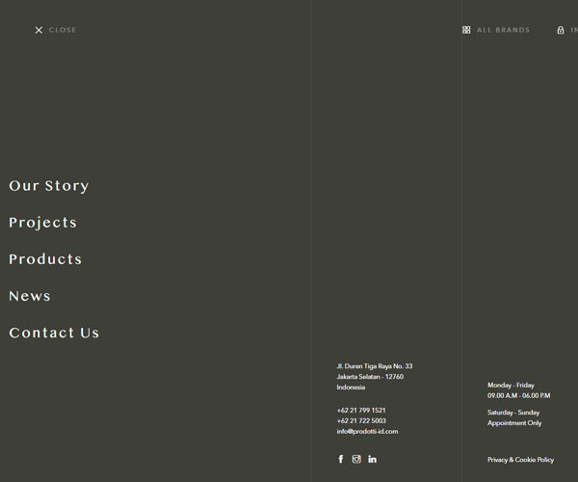578x482 pixels.
Task: Open the Our Story menu item
Action: click(49, 186)
